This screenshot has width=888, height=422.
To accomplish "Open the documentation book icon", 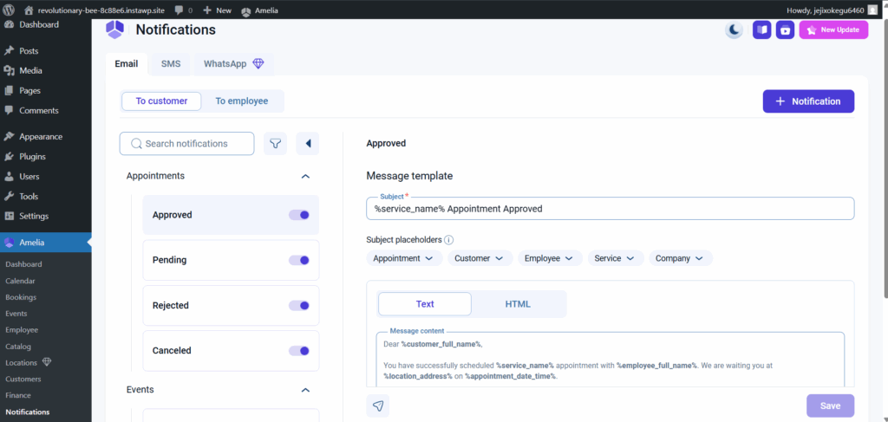I will (761, 30).
